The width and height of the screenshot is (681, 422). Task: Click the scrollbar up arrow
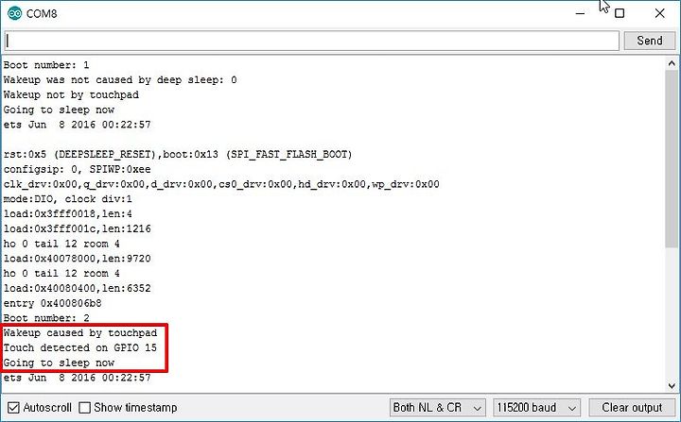tap(672, 64)
